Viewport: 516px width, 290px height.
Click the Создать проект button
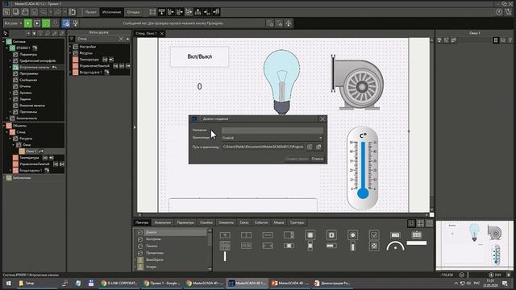click(298, 159)
